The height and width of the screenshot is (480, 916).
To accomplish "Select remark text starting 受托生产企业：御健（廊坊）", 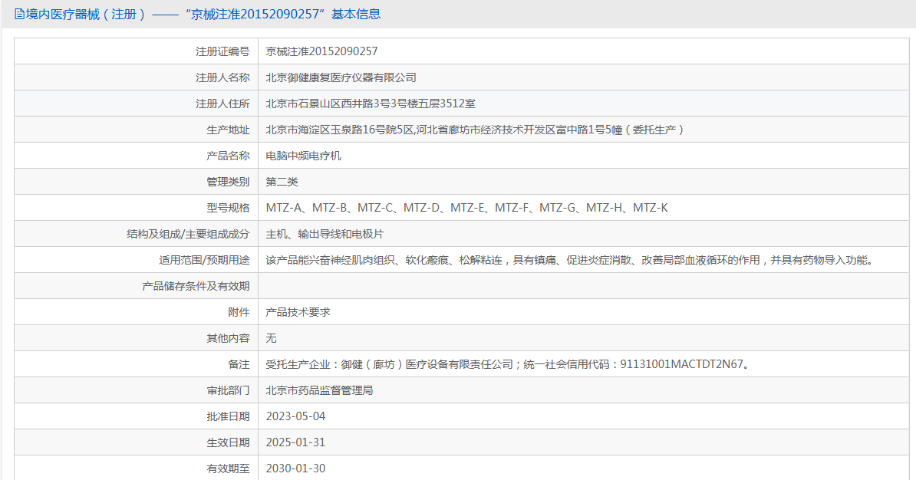I will [509, 364].
